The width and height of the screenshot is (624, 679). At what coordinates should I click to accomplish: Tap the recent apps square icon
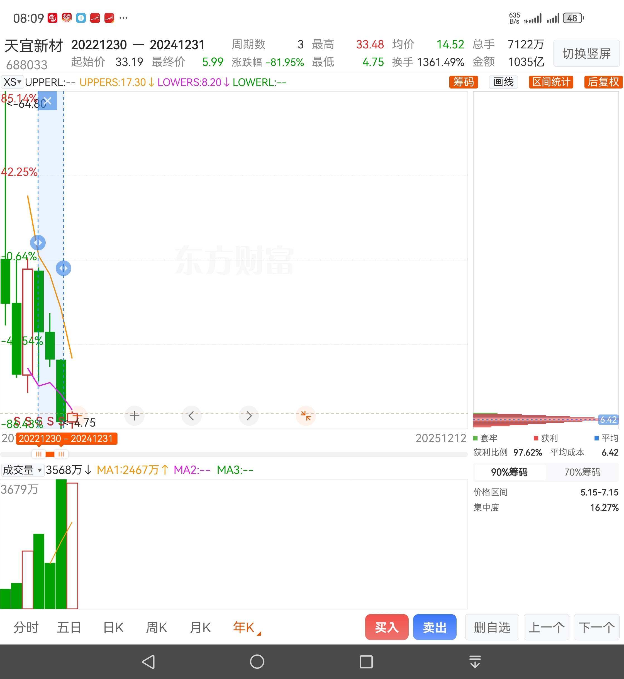(x=366, y=661)
